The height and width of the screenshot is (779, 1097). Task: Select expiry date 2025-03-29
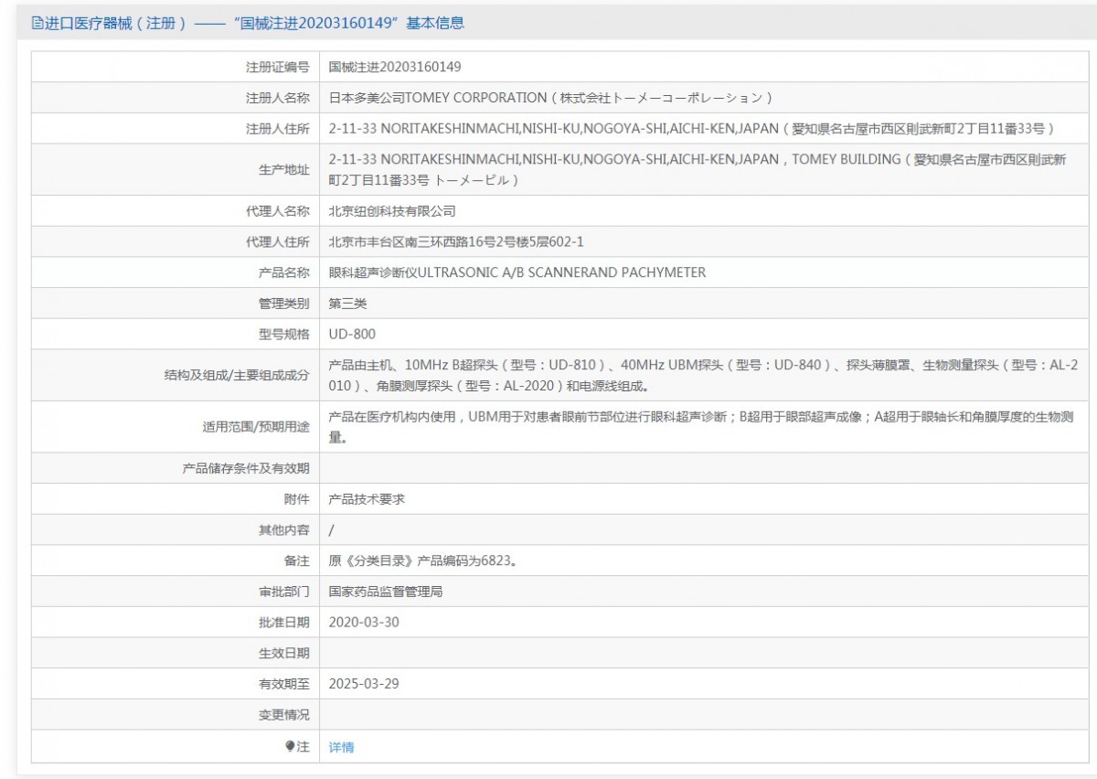pos(364,683)
